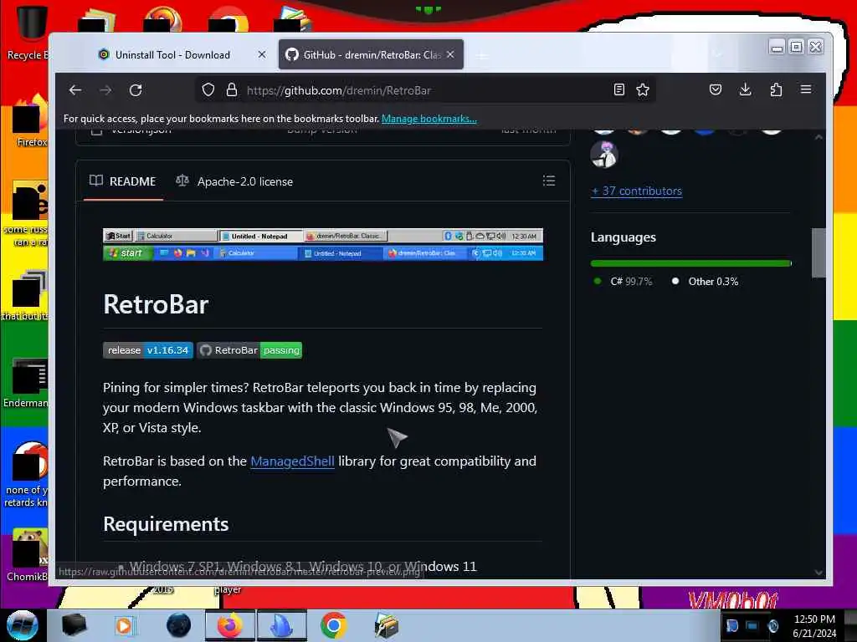Reload the page with the refresh icon
Image resolution: width=857 pixels, height=642 pixels.
pyautogui.click(x=136, y=90)
